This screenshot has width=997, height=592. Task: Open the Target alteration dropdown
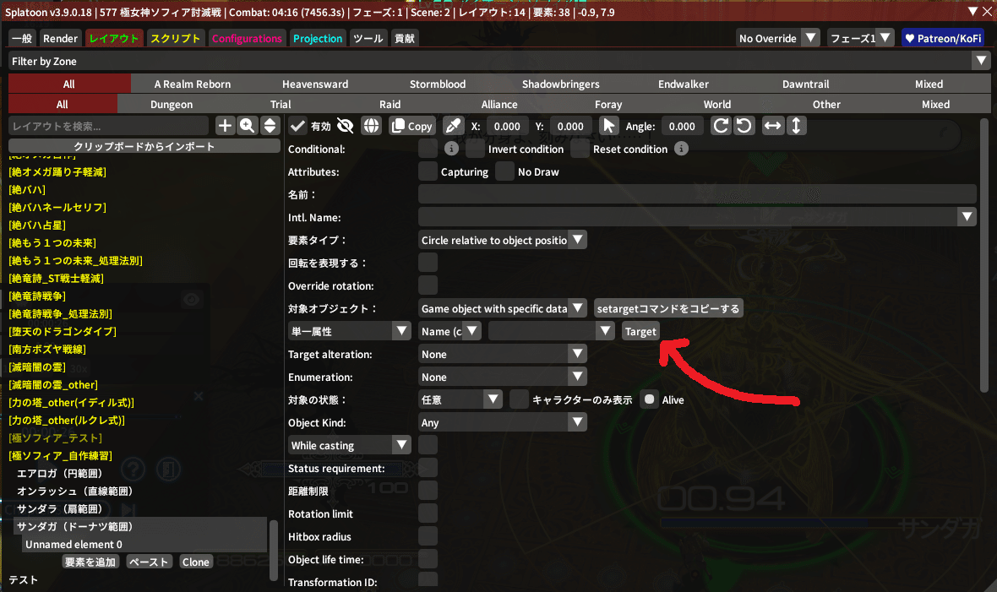click(x=503, y=354)
